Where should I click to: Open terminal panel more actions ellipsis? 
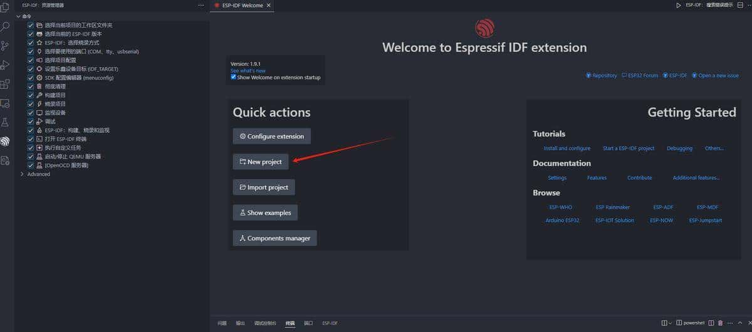click(729, 323)
